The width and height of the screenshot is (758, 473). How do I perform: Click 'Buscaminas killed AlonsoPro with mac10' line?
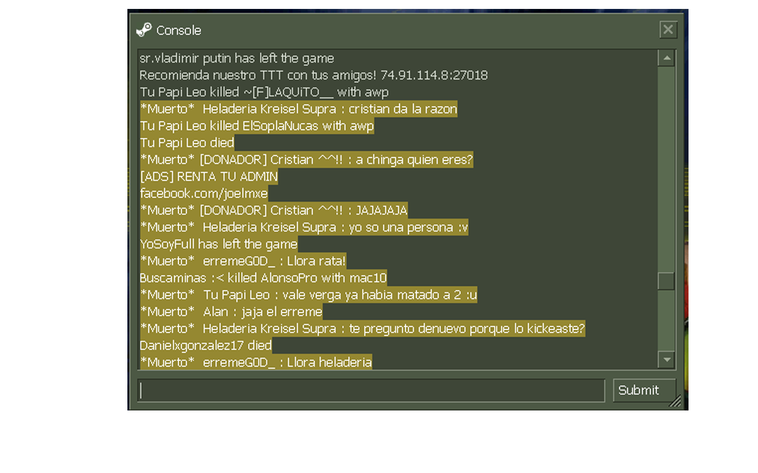263,277
